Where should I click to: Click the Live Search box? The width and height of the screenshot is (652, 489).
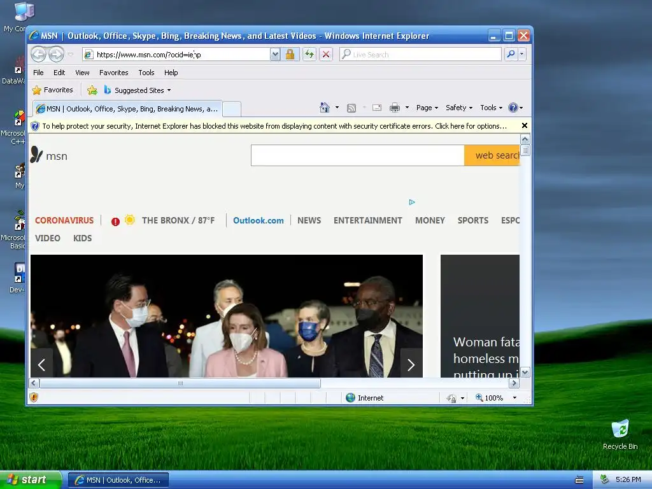tap(420, 55)
